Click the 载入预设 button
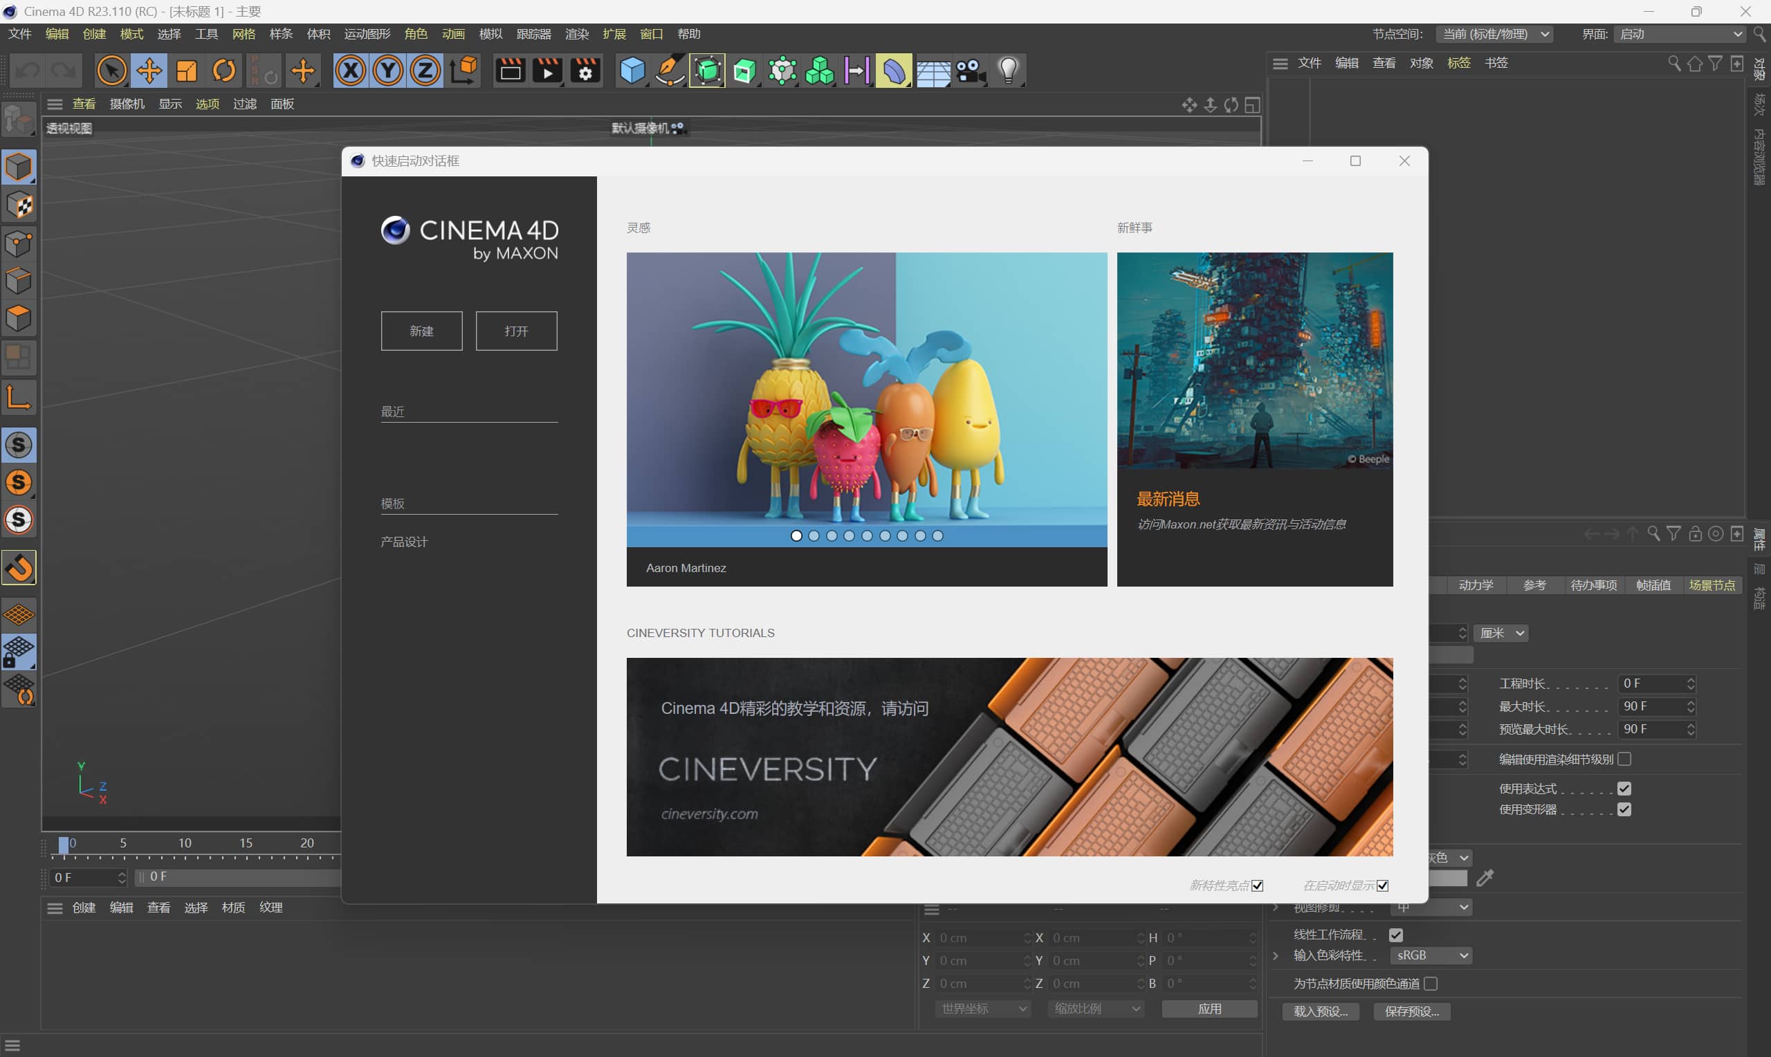 click(1321, 1011)
